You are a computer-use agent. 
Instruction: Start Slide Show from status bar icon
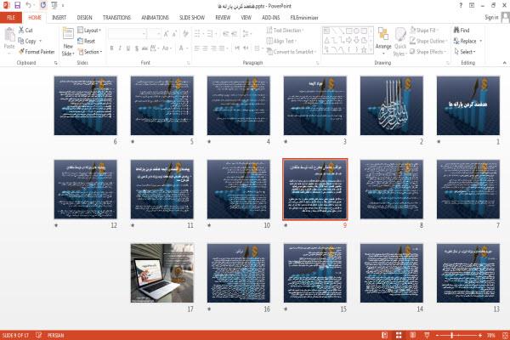(427, 335)
